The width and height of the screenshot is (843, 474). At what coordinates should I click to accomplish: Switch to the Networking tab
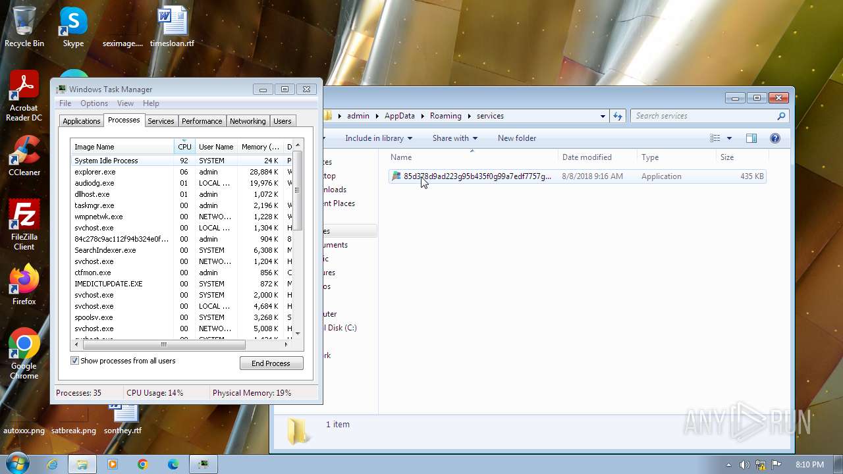(248, 121)
